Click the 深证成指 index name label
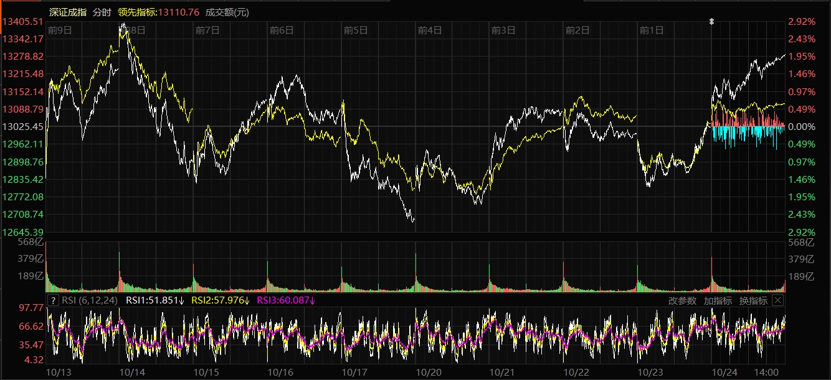 tap(68, 12)
